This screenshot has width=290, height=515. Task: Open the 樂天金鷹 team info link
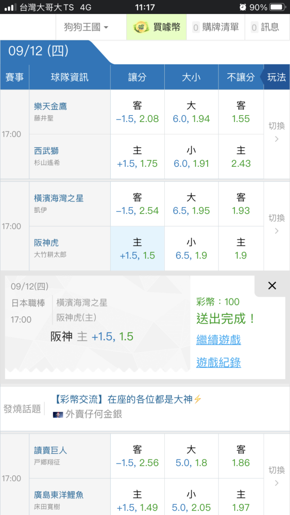coord(50,107)
